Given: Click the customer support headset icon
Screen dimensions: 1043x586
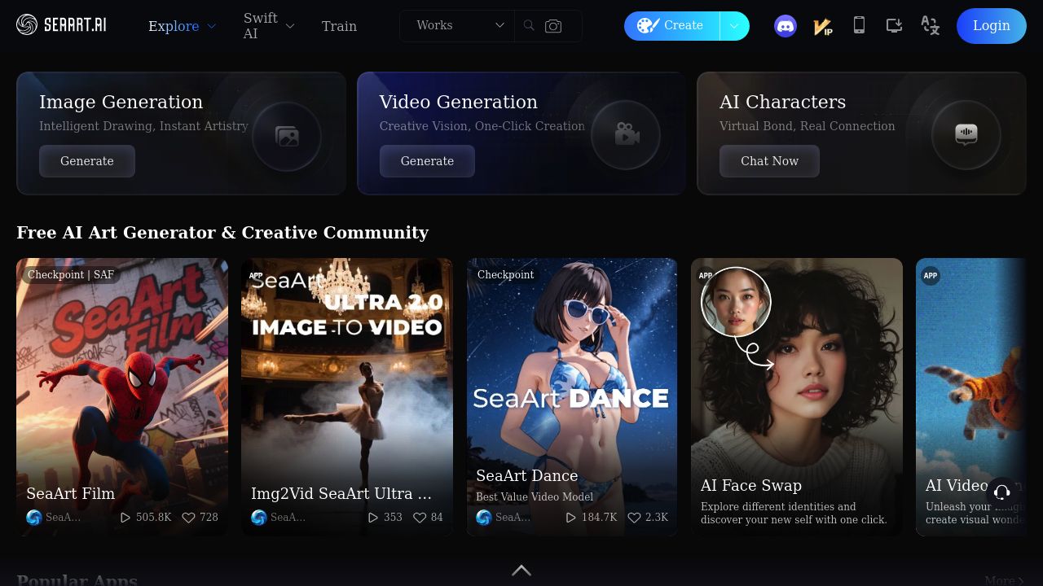Looking at the screenshot, I should [x=1002, y=492].
